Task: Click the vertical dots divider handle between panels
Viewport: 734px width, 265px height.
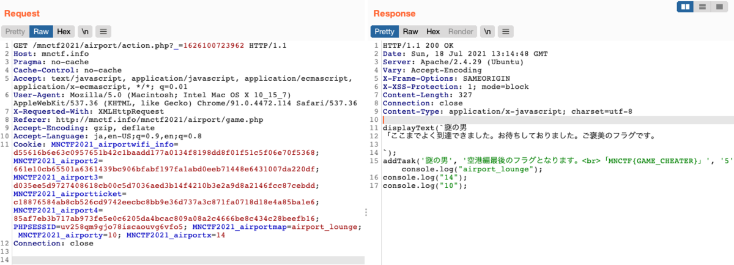Action: (x=366, y=212)
